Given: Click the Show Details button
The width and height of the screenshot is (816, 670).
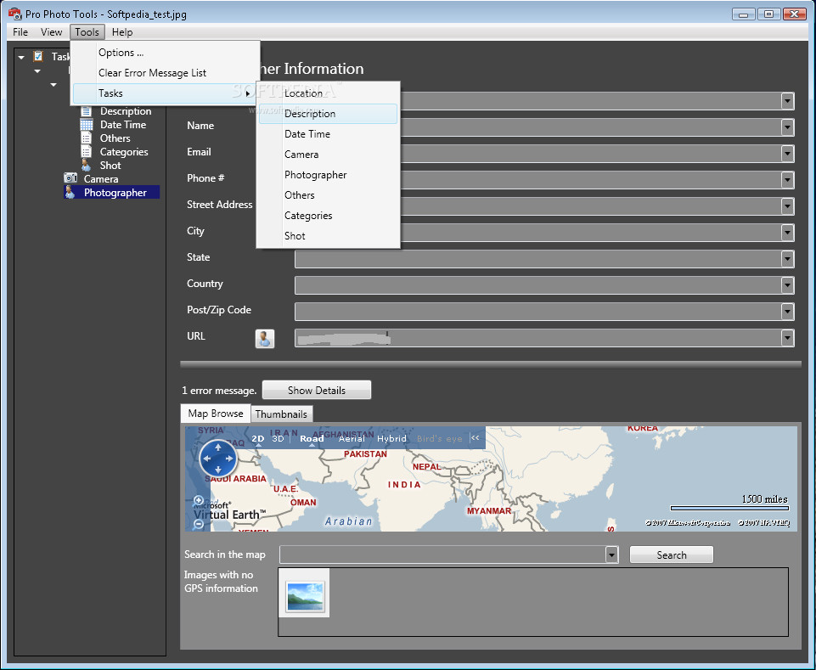Looking at the screenshot, I should tap(316, 390).
